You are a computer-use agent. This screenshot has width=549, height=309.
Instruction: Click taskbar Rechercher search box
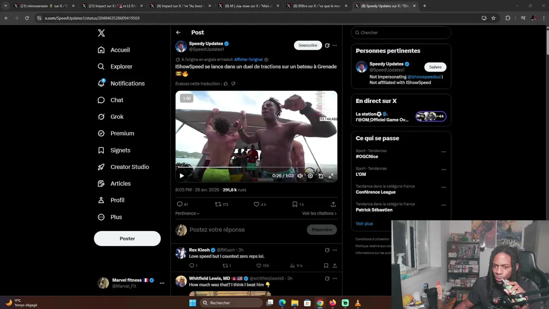pyautogui.click(x=231, y=303)
